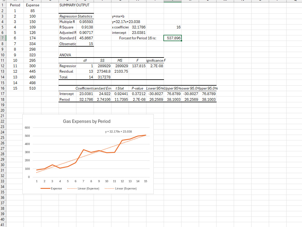This screenshot has height=227, width=302.
Task: Click the y=mx+b formula text cell
Action: [118, 16]
